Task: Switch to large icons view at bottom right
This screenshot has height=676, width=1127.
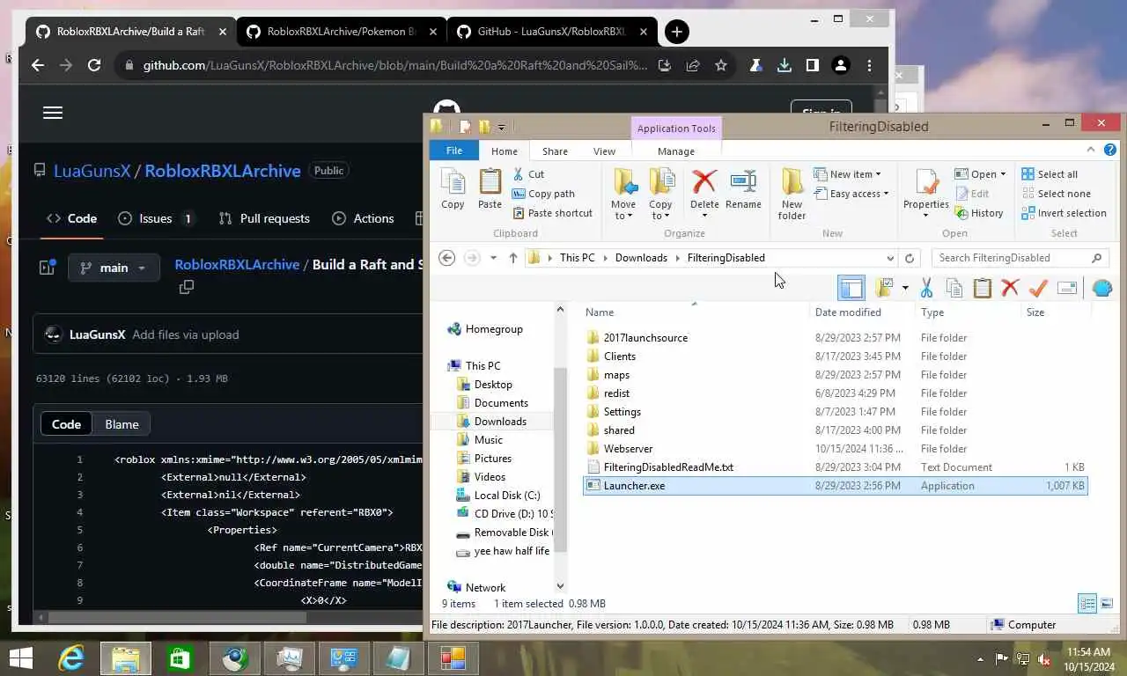Action: pos(1107,604)
